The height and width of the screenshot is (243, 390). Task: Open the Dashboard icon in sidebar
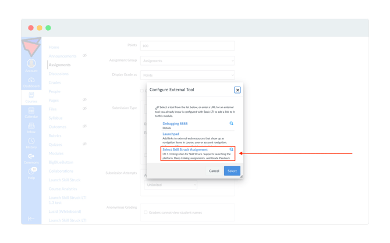pos(31,80)
